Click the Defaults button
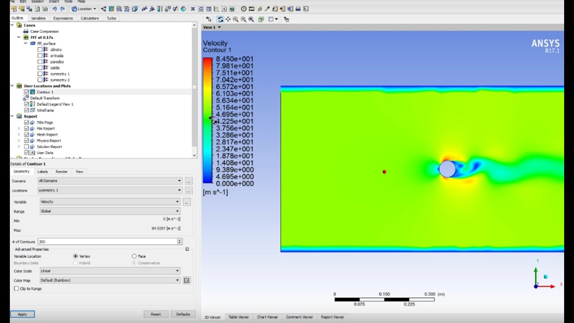Image resolution: width=574 pixels, height=323 pixels. click(x=183, y=314)
